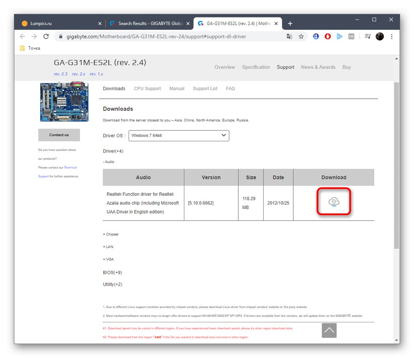Viewport: 414px width, 358px height.
Task: Close the GA-G31M-ES2L tab
Action: tap(276, 24)
